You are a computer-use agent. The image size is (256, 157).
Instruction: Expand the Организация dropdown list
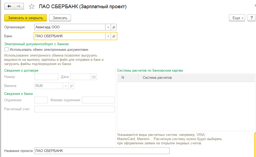[108, 27]
